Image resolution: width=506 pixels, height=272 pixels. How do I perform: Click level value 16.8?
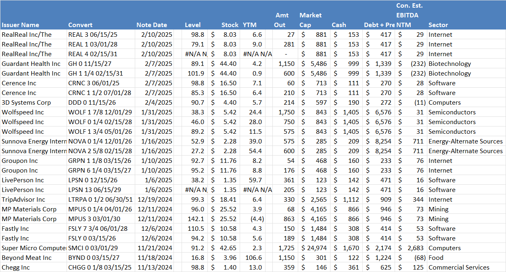[x=198, y=258]
